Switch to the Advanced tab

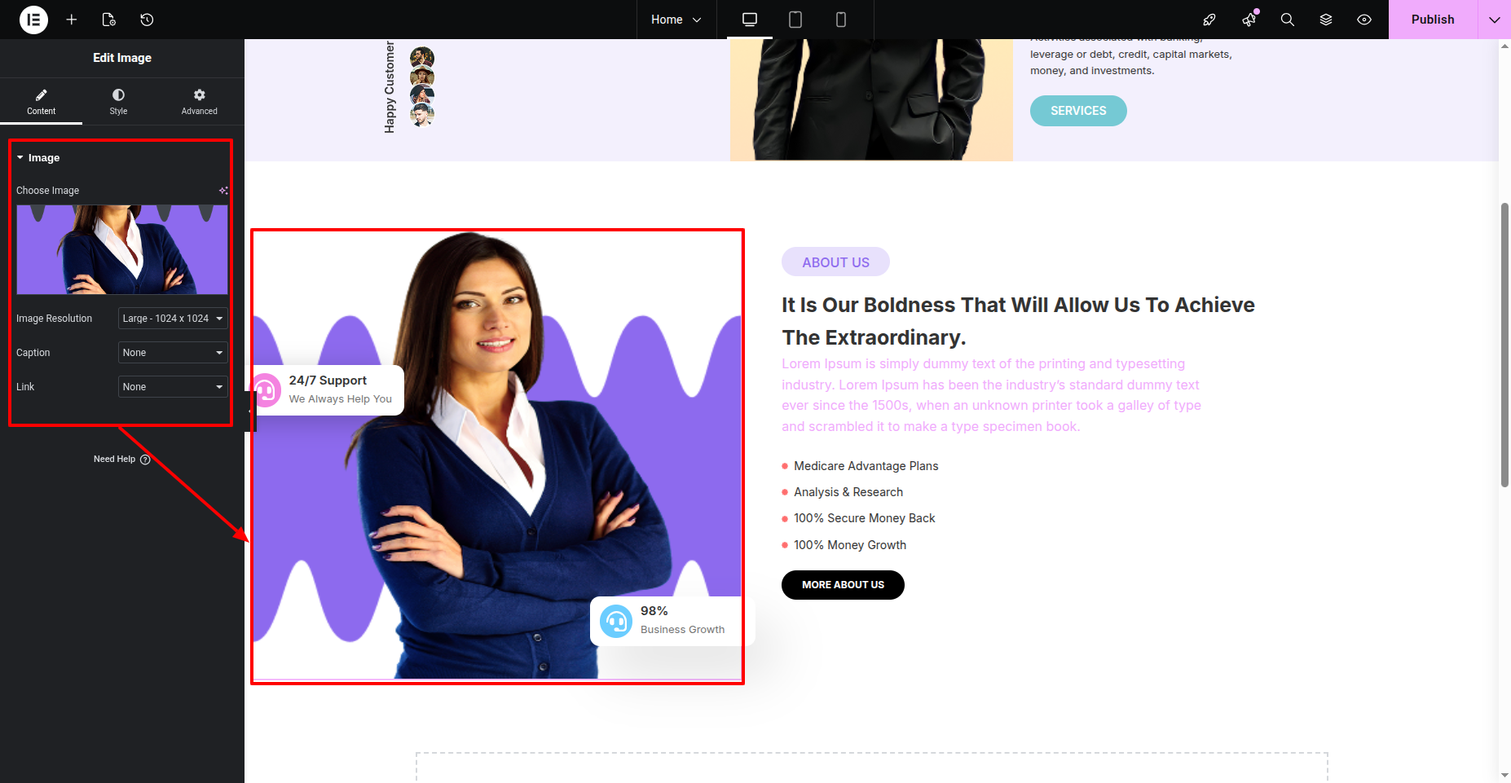200,102
